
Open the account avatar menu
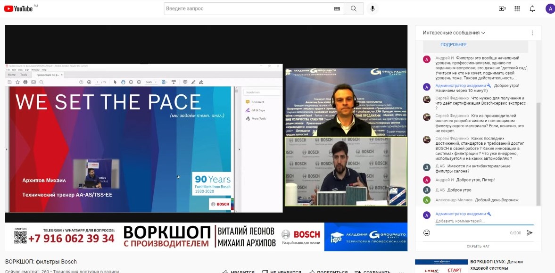[x=550, y=8]
